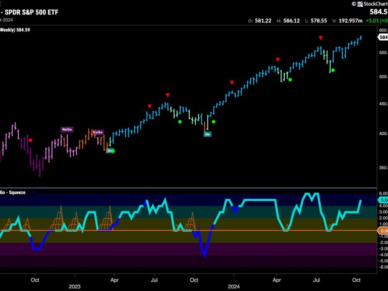The width and height of the screenshot is (388, 291).
Task: Click the red dot marker before October 2022
Action: (x=31, y=140)
